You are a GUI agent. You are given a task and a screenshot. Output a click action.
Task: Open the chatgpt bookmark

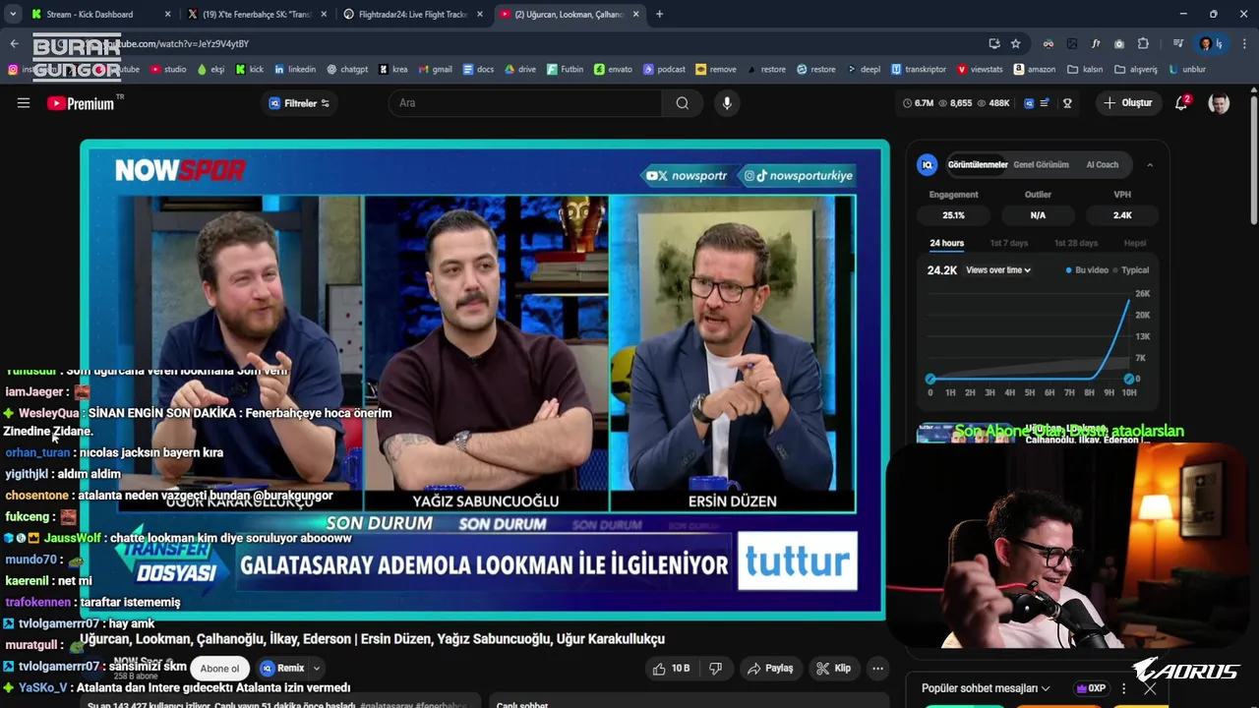coord(347,69)
